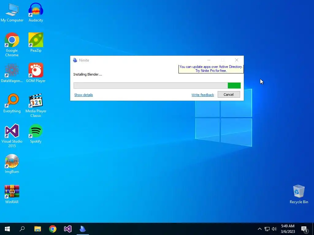The image size is (314, 235).
Task: Cancel the Ninite installation
Action: 229,95
